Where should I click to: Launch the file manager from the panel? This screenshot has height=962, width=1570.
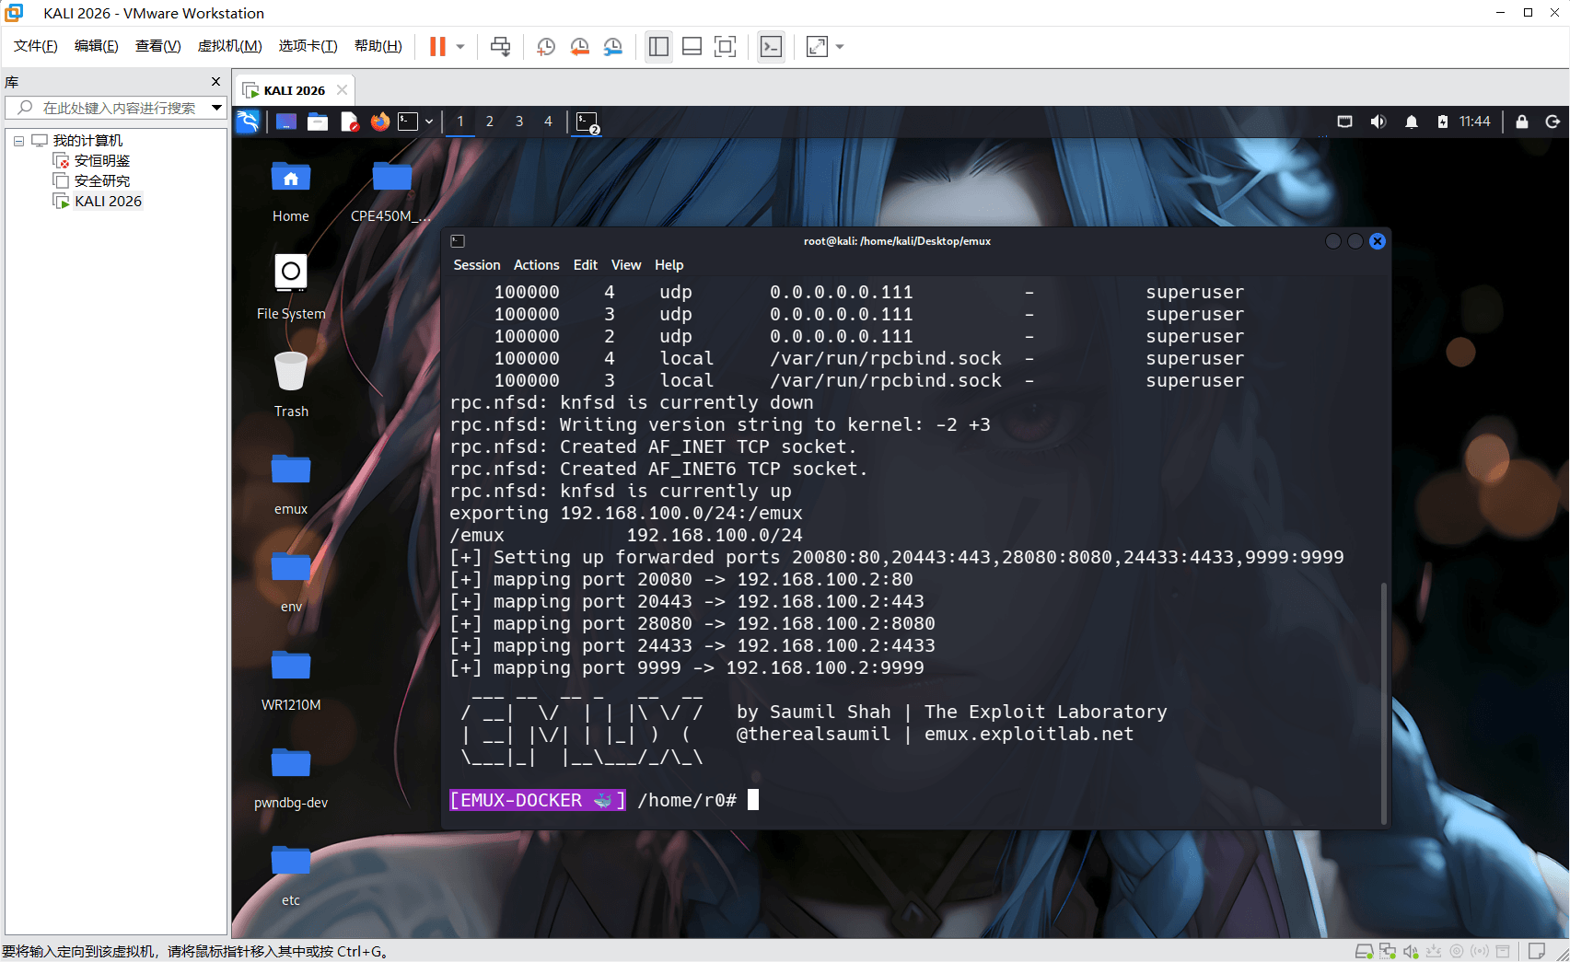[318, 122]
